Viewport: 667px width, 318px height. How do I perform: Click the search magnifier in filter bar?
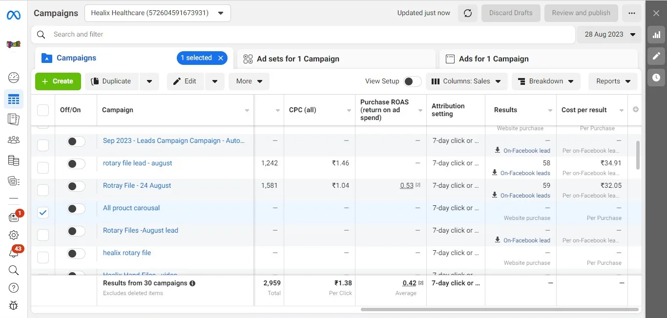[x=42, y=35]
